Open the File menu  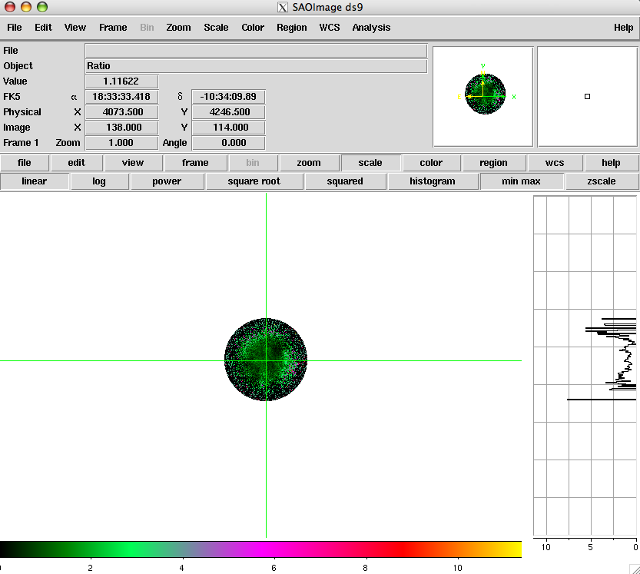(x=15, y=28)
